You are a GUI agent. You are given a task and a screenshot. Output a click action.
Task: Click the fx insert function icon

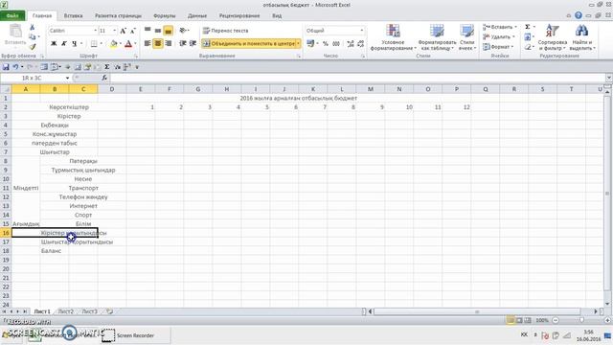coord(104,78)
